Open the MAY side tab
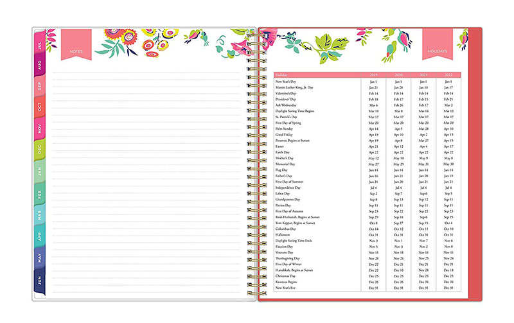The width and height of the screenshot is (514, 323). click(x=40, y=257)
